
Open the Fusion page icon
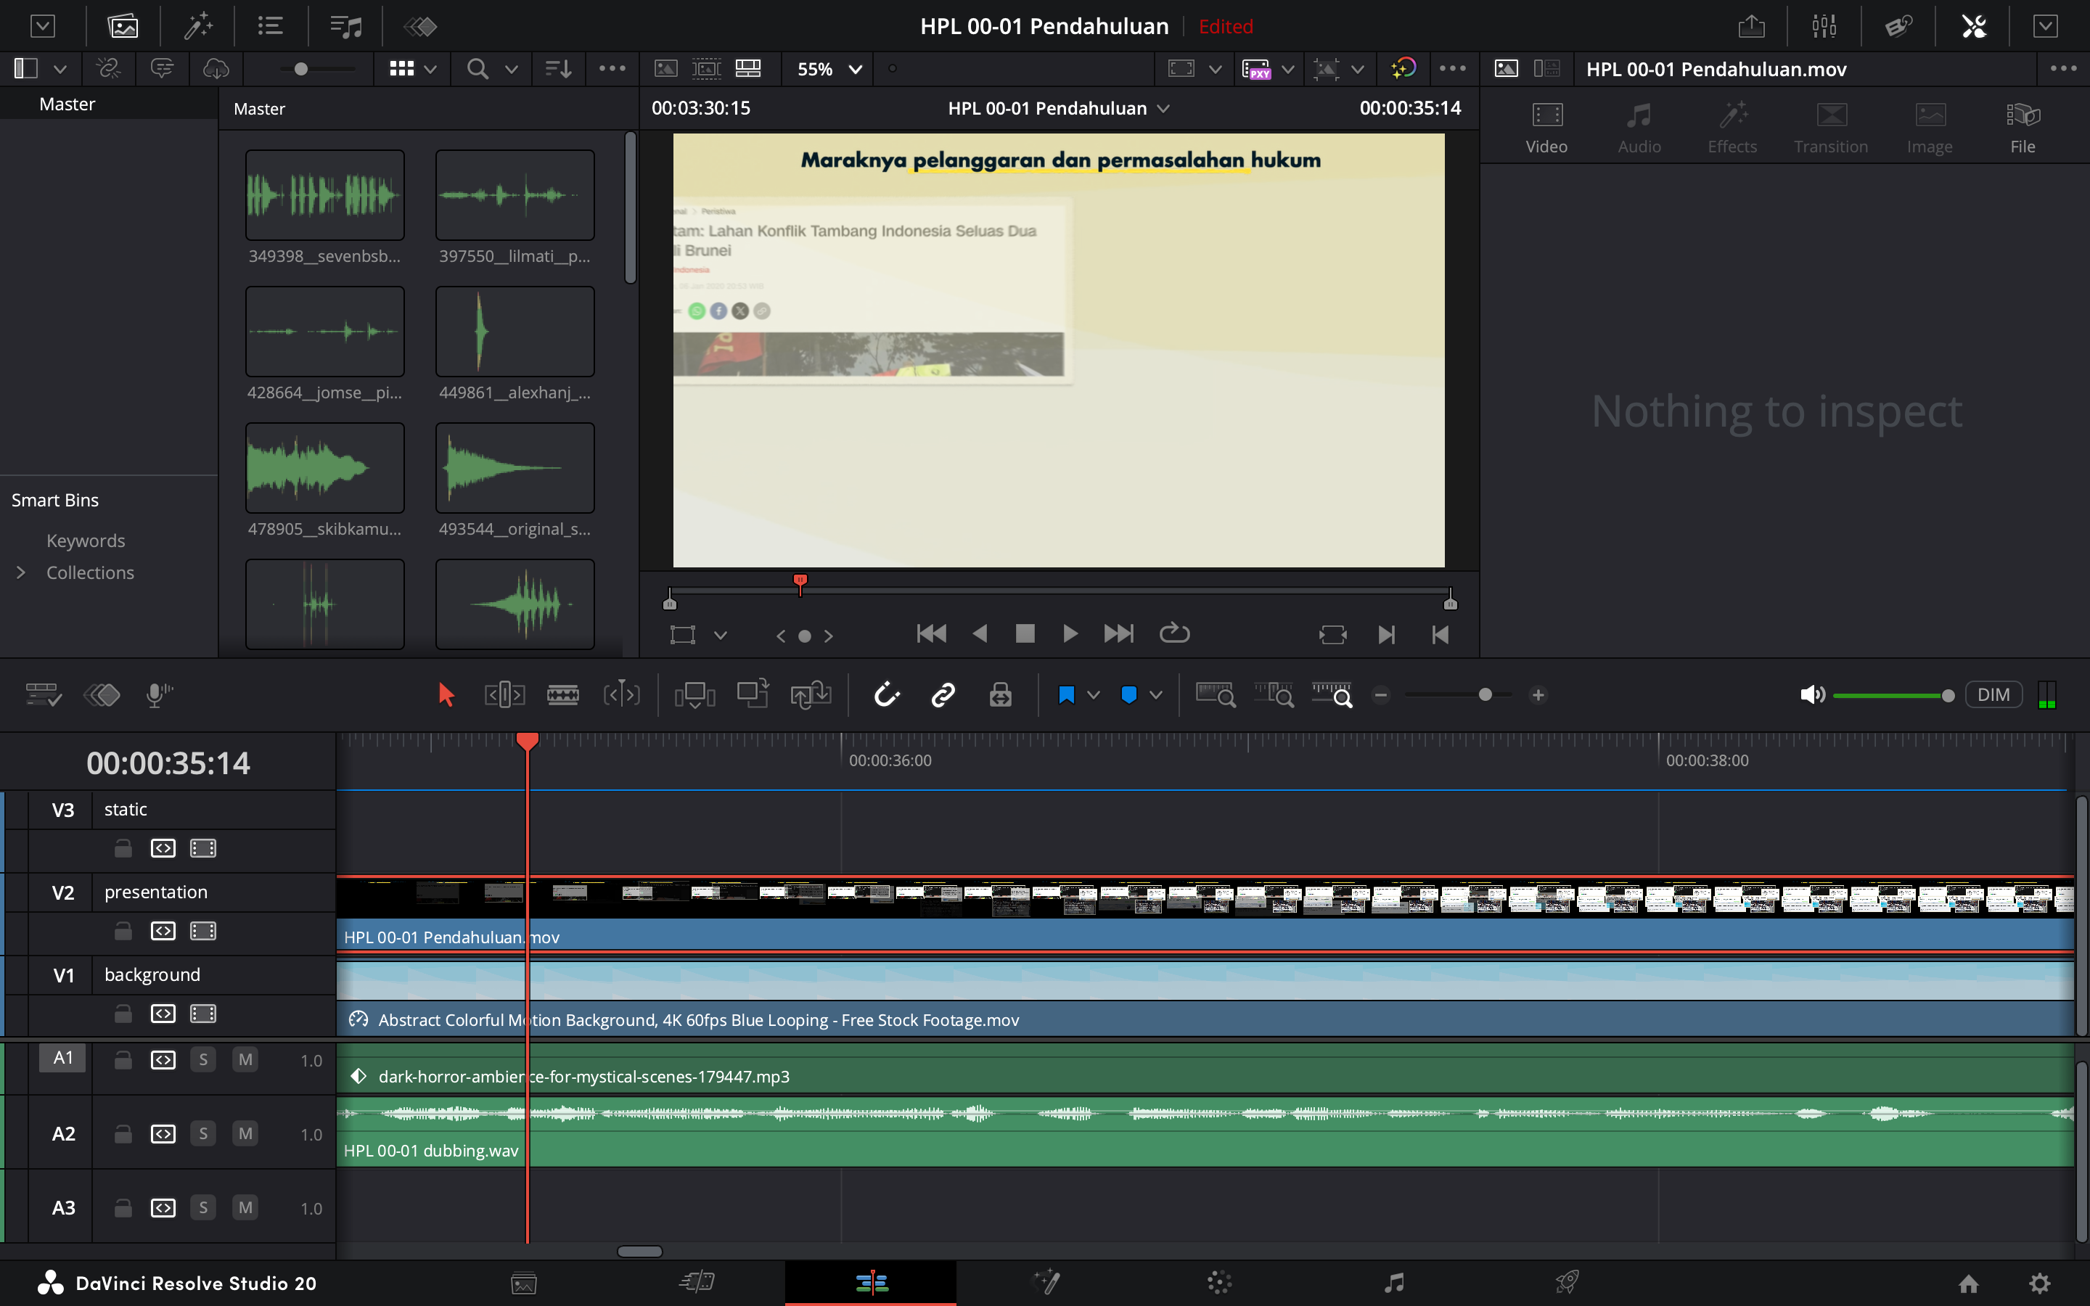coord(1046,1283)
